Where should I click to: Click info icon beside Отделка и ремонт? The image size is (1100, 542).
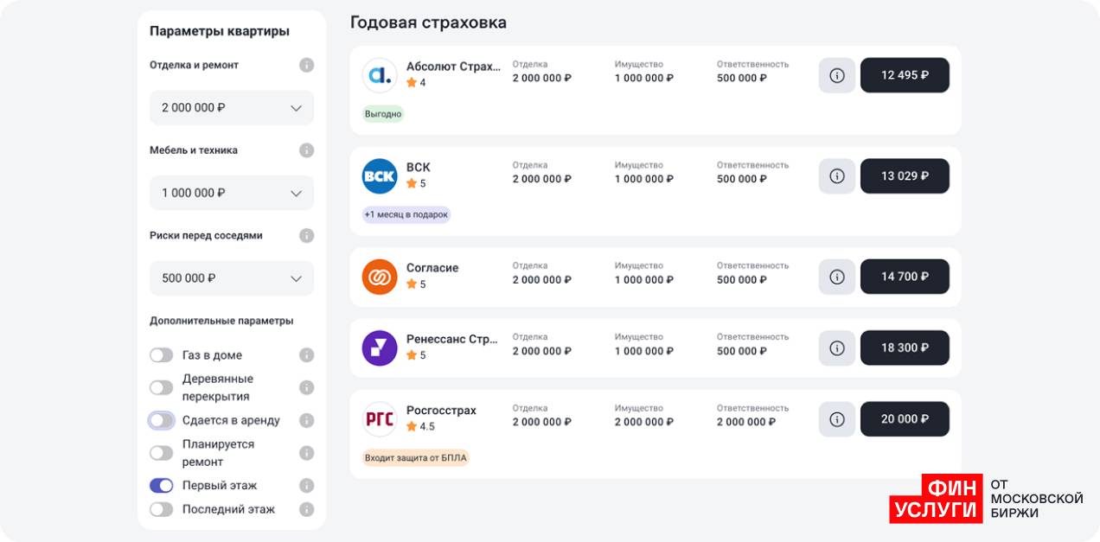pos(306,65)
